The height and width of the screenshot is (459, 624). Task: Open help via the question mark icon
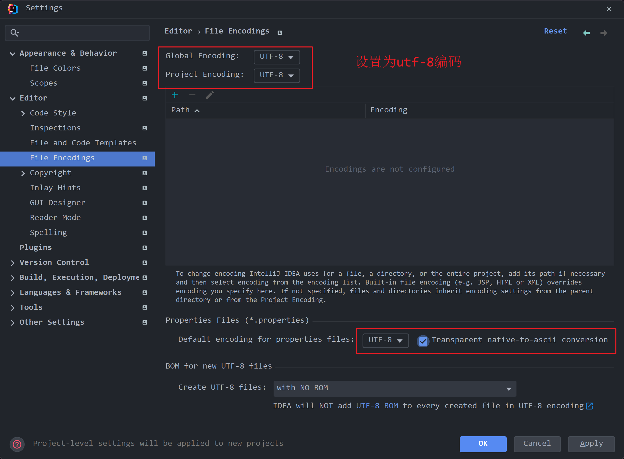pyautogui.click(x=17, y=444)
